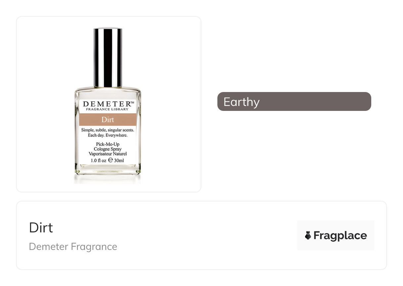This screenshot has width=403, height=286.
Task: Click the DEMETER brand name on the bottle label
Action: (x=106, y=104)
